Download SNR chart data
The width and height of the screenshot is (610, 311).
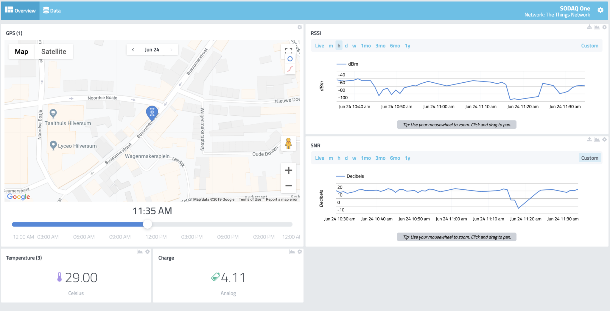click(x=589, y=139)
